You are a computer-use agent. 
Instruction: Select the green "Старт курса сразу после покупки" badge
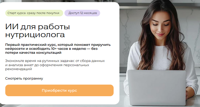pos(34,13)
